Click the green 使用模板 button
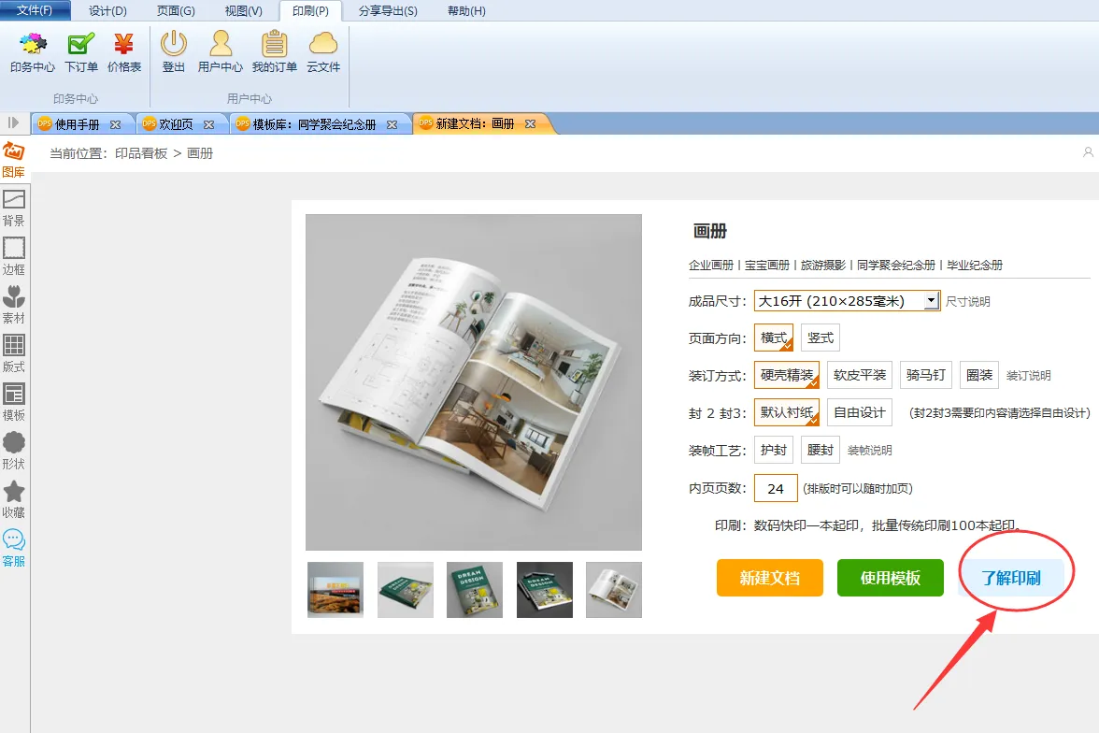Viewport: 1099px width, 733px height. pos(891,578)
